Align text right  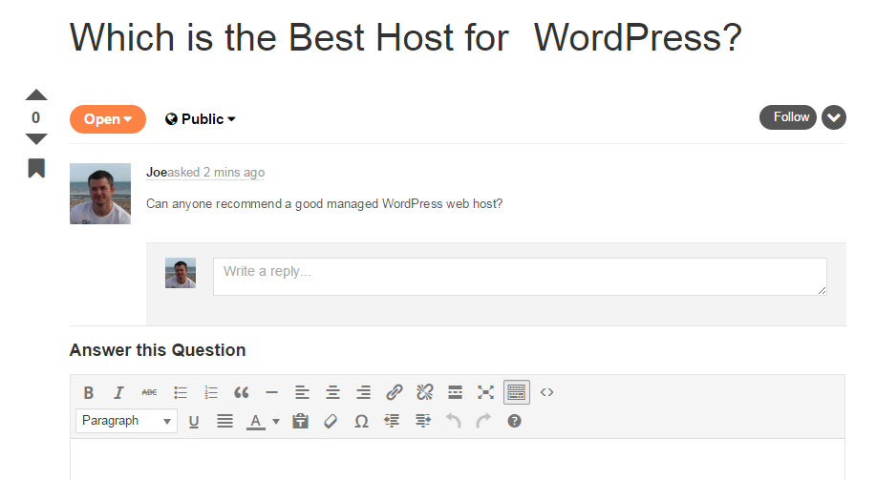click(x=363, y=392)
